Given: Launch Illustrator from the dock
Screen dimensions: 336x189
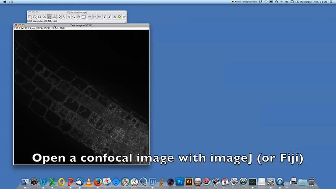Looking at the screenshot, I should point(189,182).
